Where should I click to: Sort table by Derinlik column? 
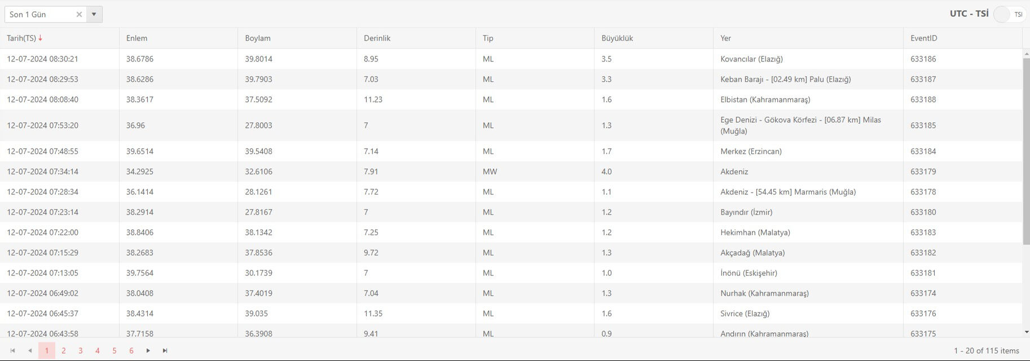[377, 38]
